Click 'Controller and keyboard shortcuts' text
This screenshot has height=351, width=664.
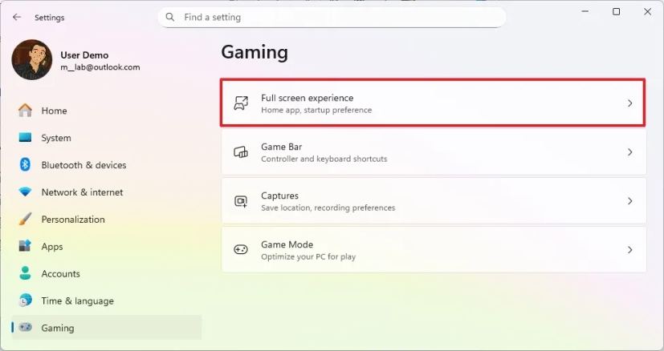pyautogui.click(x=324, y=159)
